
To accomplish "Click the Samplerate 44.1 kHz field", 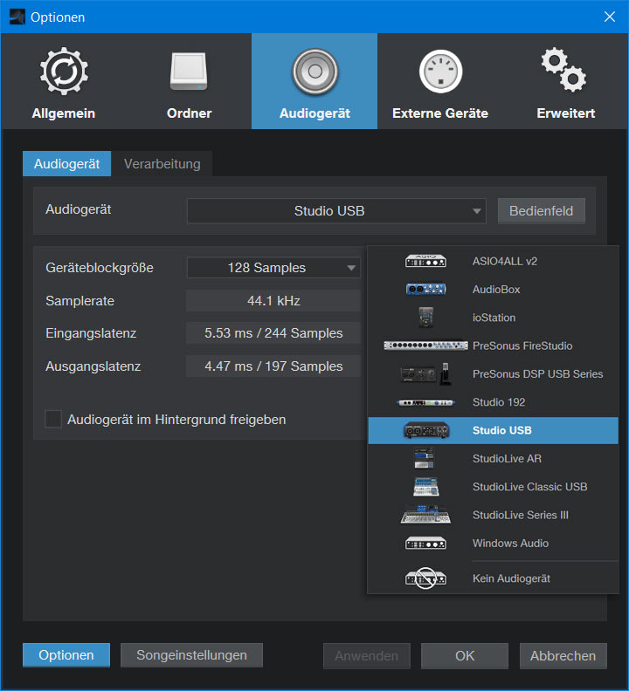I will click(x=273, y=300).
